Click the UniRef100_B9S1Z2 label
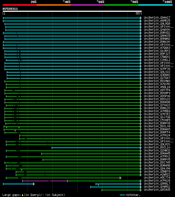The height and width of the screenshot is (197, 175). (x=157, y=99)
